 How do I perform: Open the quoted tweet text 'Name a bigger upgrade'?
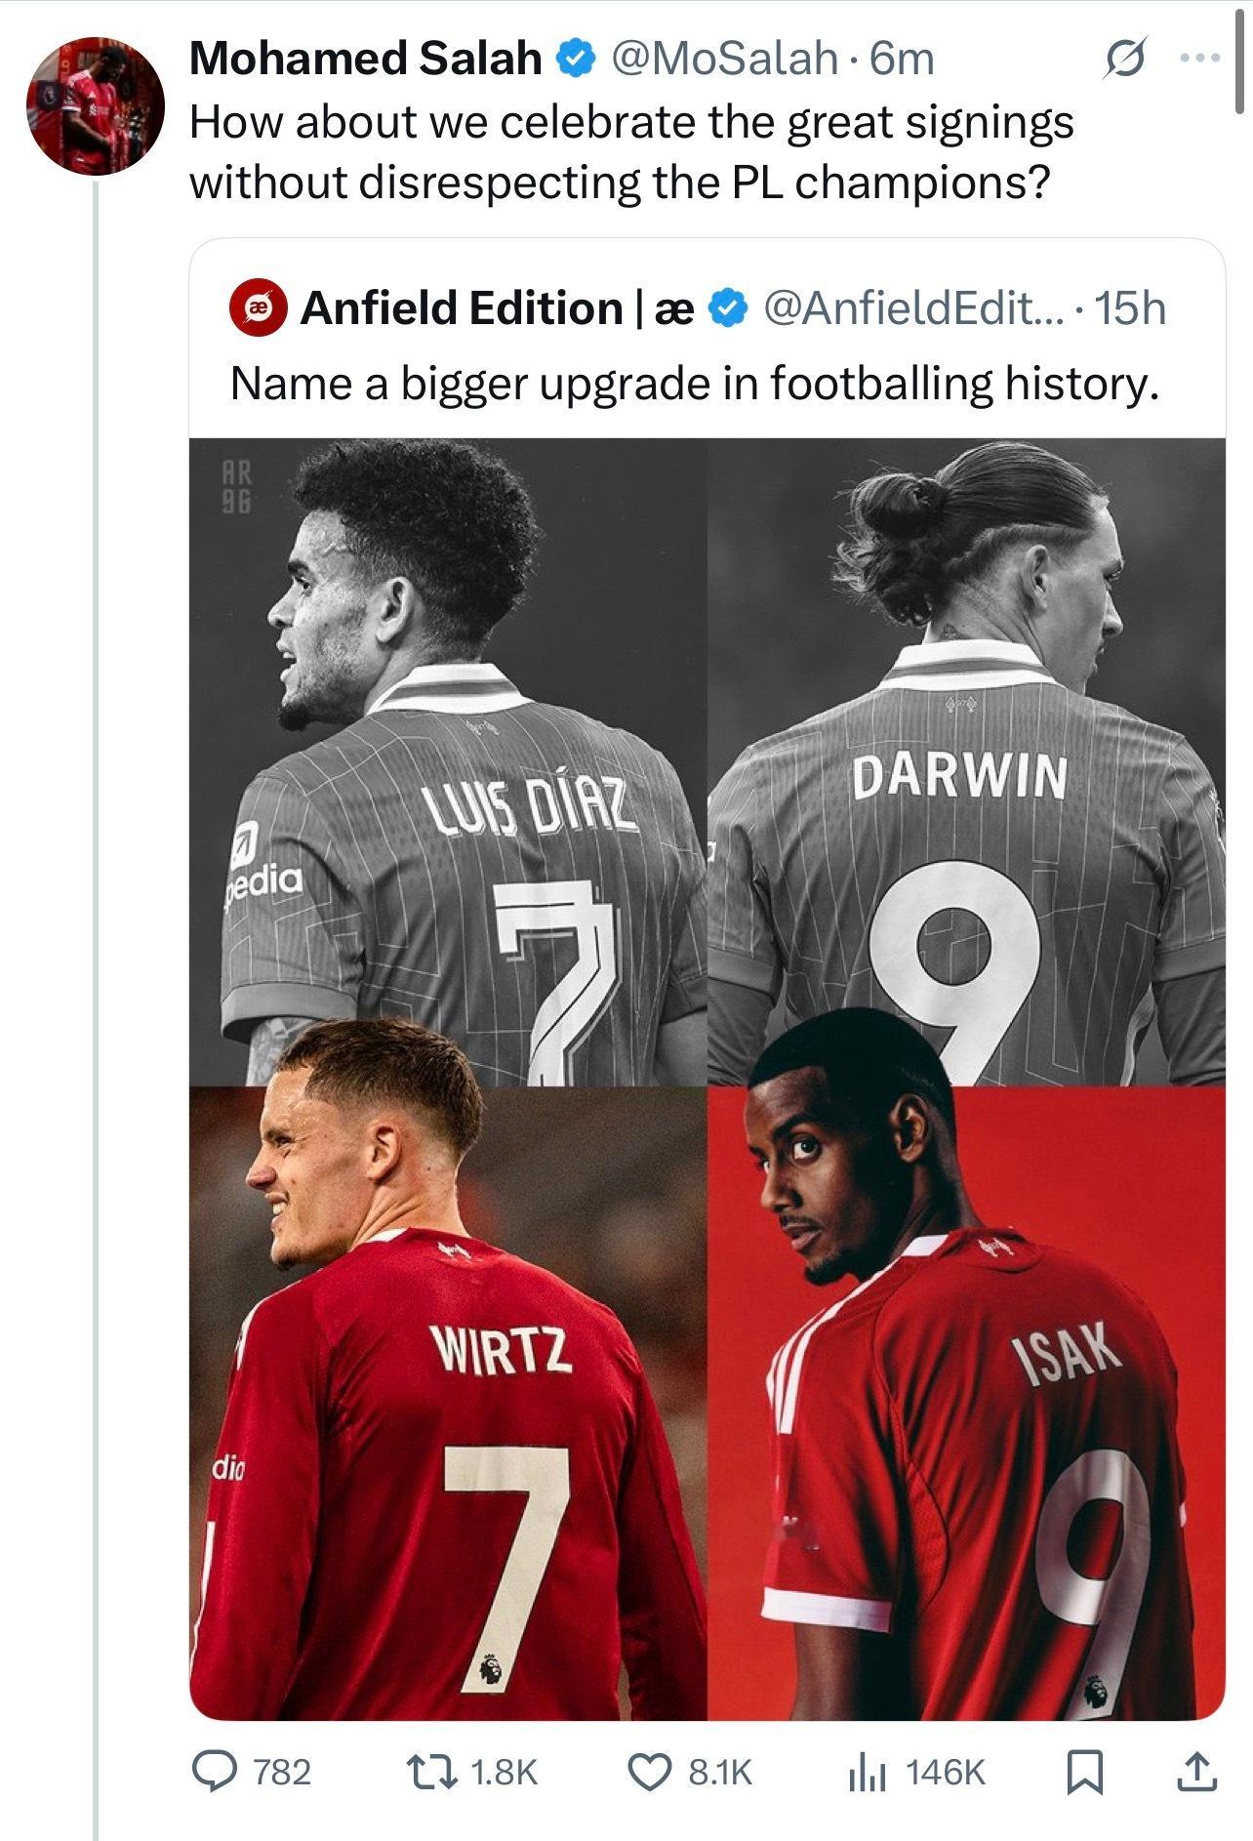click(x=695, y=384)
